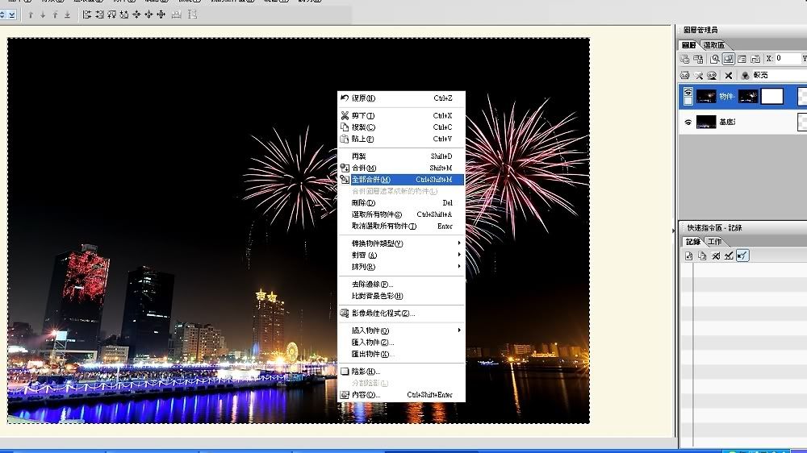Expand the 排列 submenu arrow
Screen dimensions: 807x453
(459, 267)
